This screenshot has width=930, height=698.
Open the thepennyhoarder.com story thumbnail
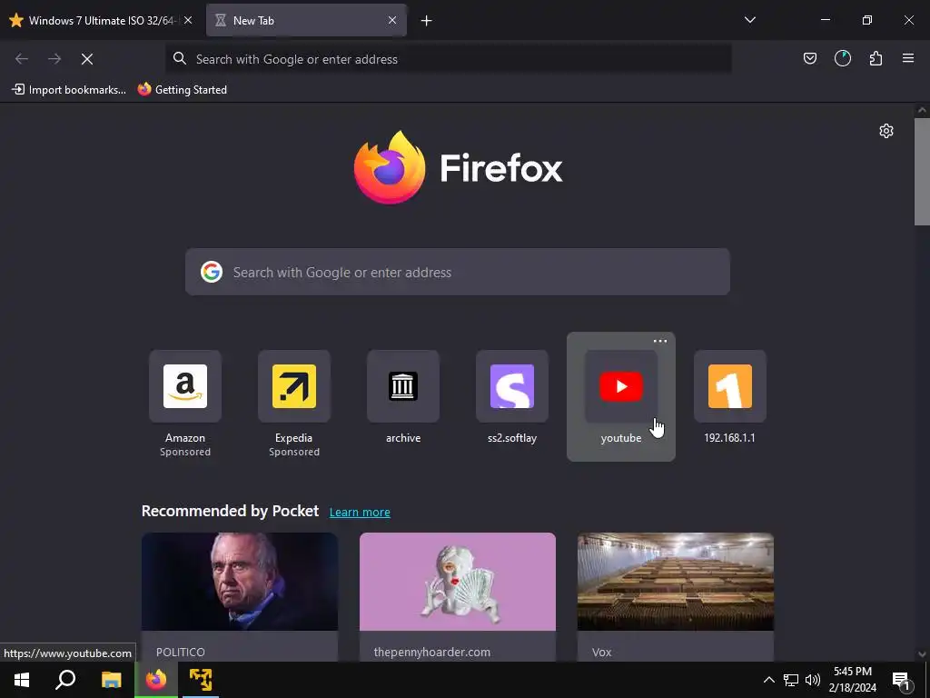click(x=458, y=582)
